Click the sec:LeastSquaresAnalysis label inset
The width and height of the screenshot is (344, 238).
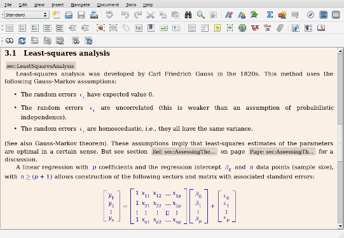tap(41, 66)
